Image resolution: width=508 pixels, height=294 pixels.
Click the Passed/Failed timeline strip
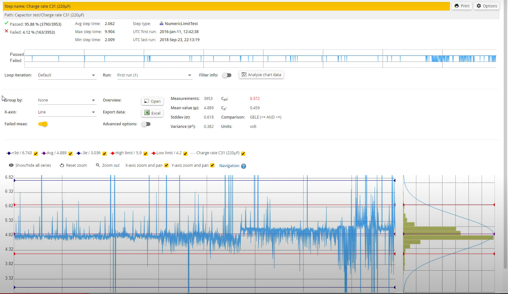[x=260, y=58]
